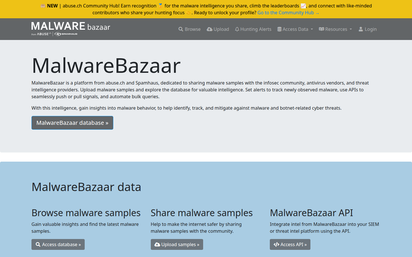412x257 pixels.
Task: Follow the Go to the Community Hub link
Action: pos(288,13)
